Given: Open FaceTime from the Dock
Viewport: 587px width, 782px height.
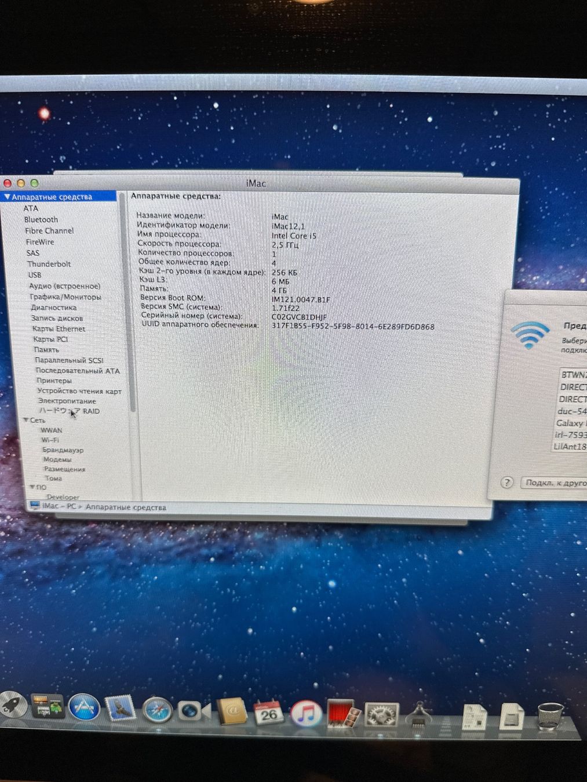Looking at the screenshot, I should pos(193,711).
